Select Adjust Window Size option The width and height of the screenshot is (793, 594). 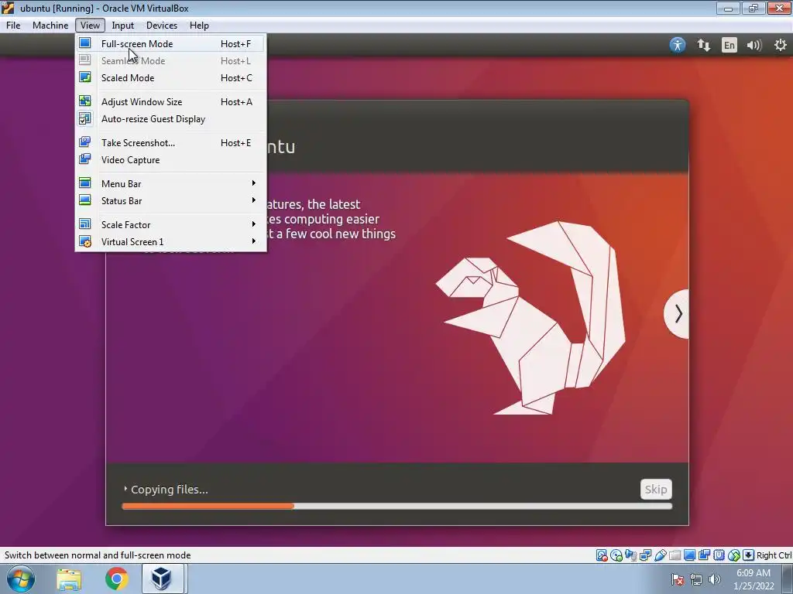click(170, 101)
